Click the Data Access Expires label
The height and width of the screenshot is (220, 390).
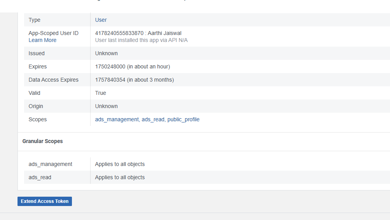[x=53, y=80]
